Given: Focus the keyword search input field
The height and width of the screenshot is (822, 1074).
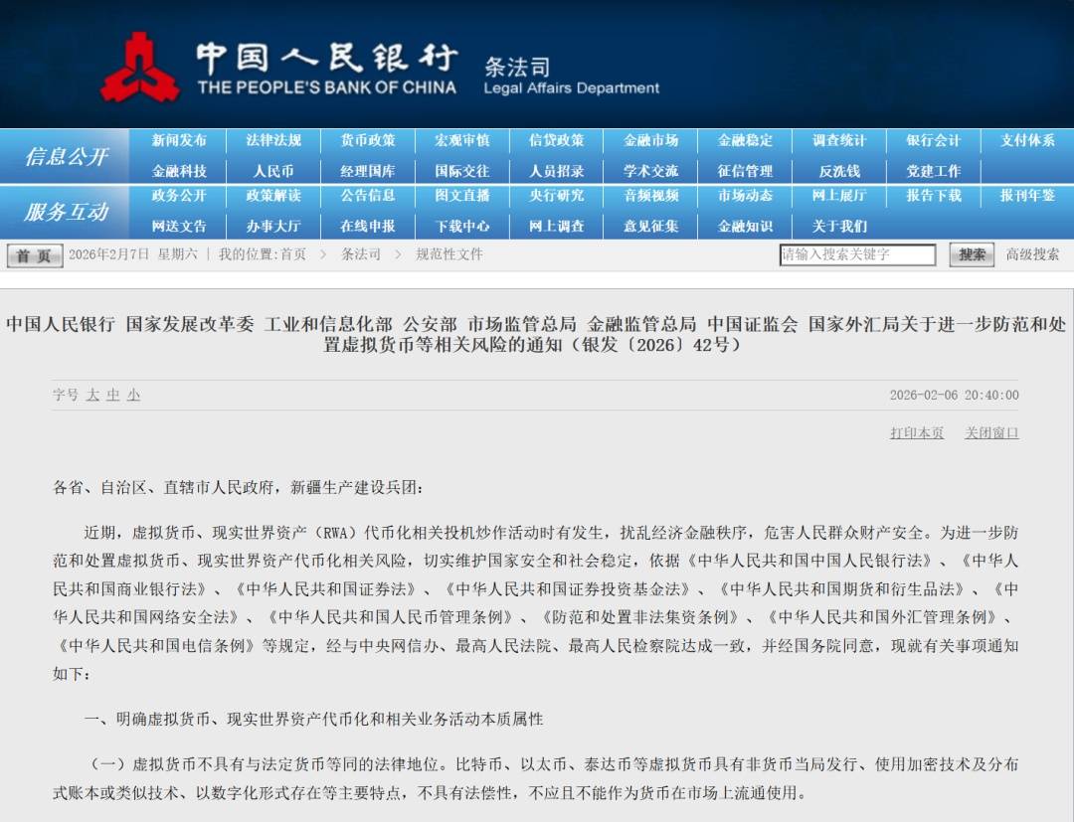Looking at the screenshot, I should point(857,255).
